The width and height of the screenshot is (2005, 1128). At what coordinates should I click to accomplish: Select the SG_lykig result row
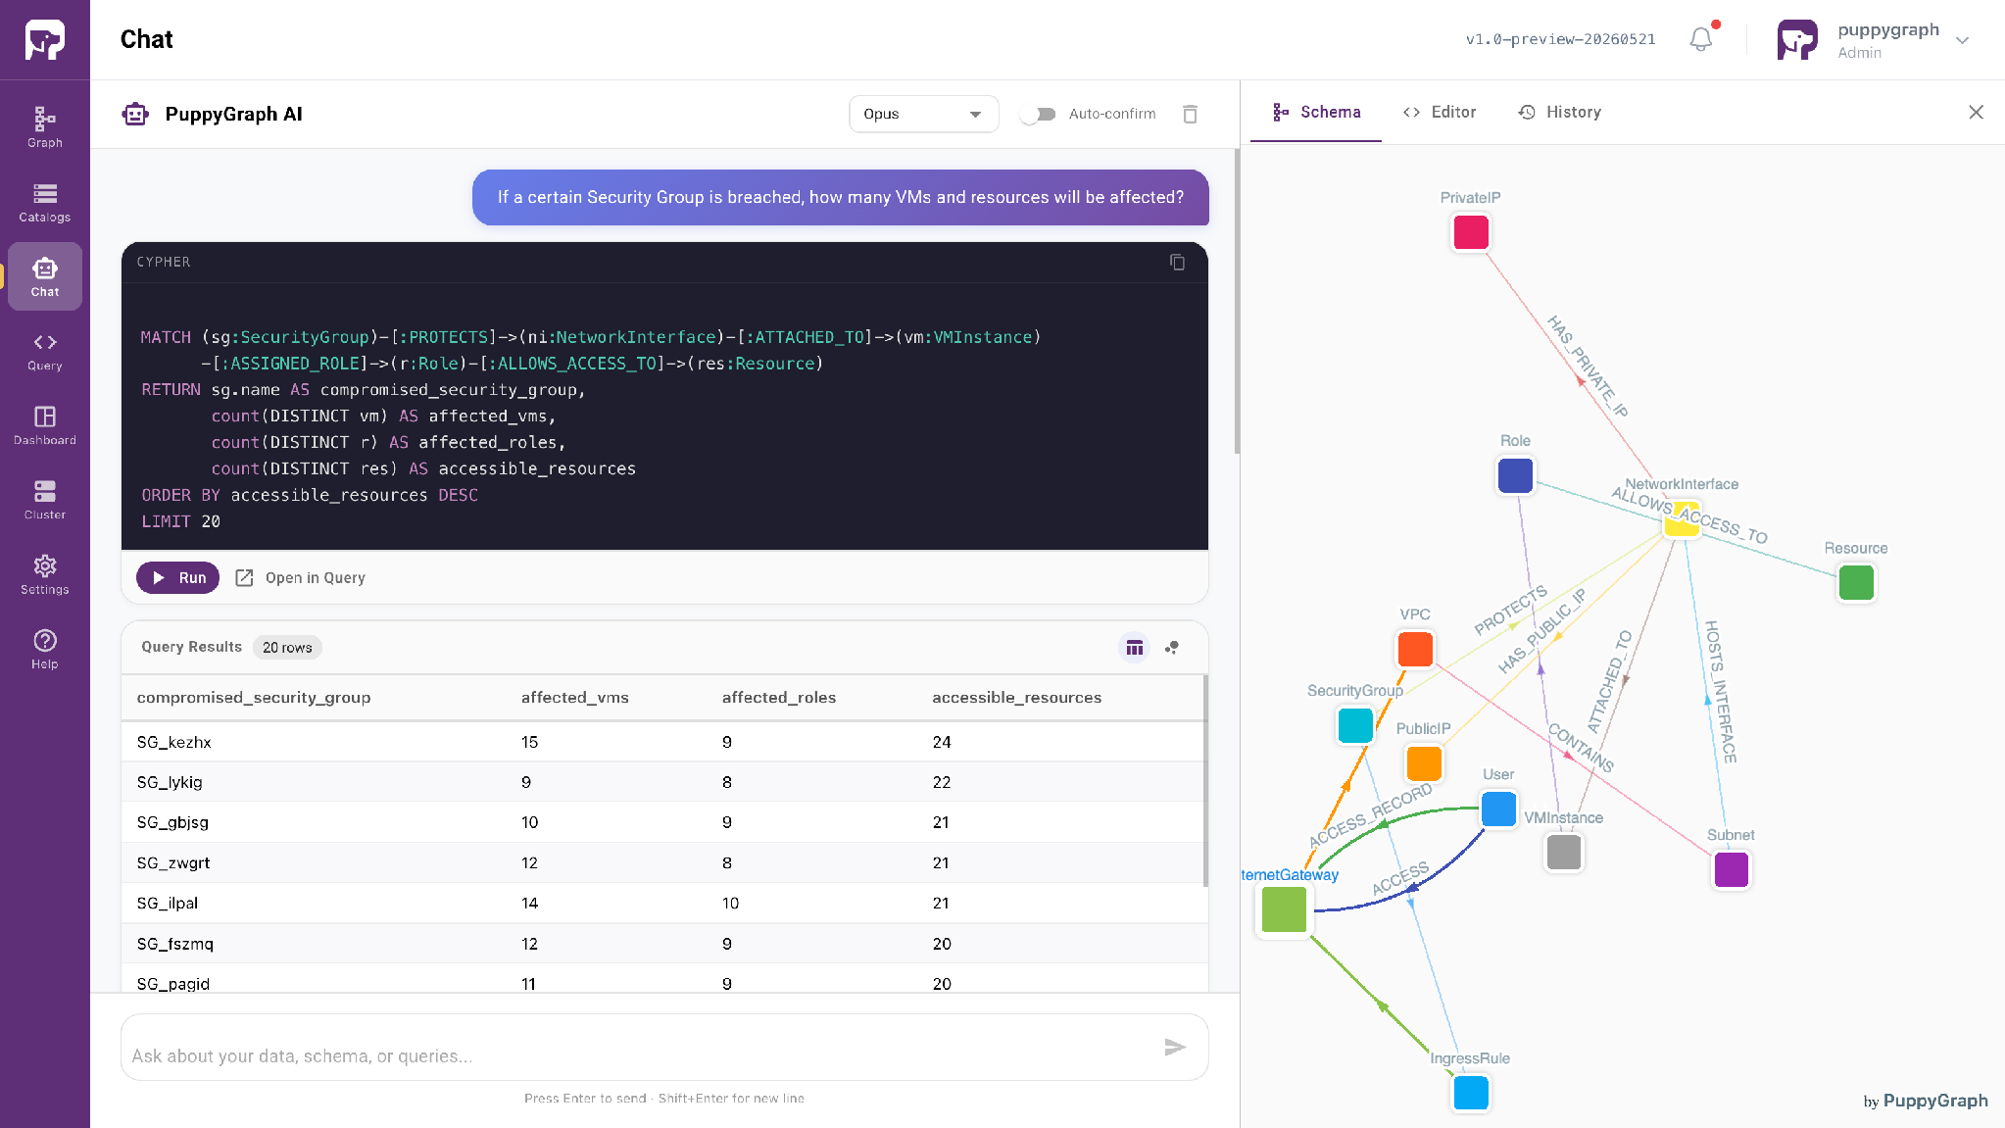click(x=662, y=782)
